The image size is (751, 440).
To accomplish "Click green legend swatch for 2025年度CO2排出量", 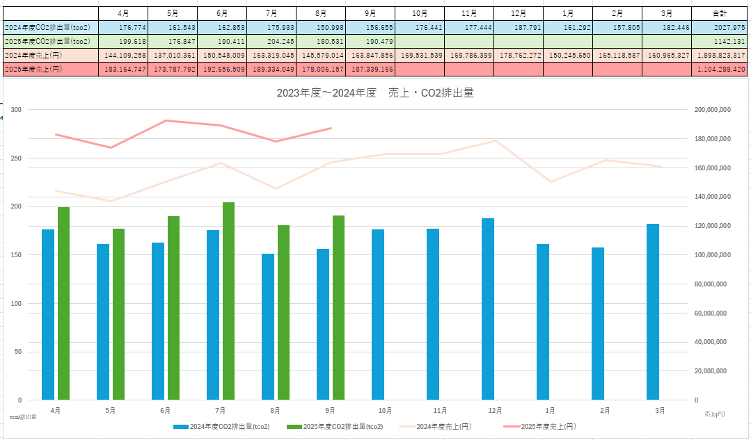I will 294,426.
